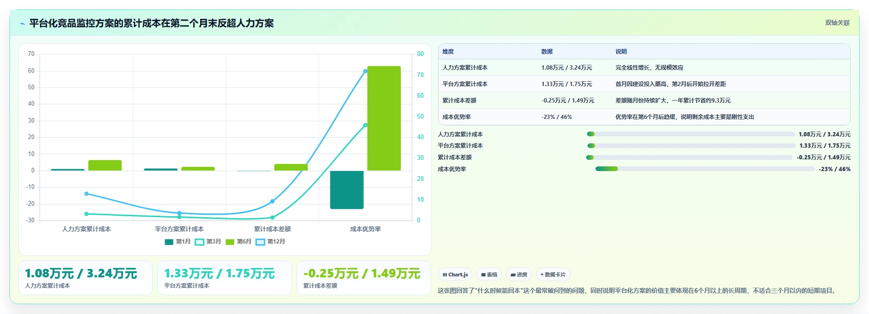Toggle the 第1月 legend item
Image resolution: width=869 pixels, height=314 pixels.
coord(178,242)
